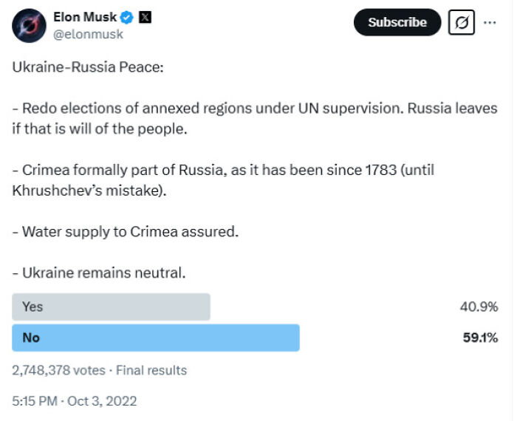
Task: Click the Grok slash icon button
Action: tap(461, 22)
